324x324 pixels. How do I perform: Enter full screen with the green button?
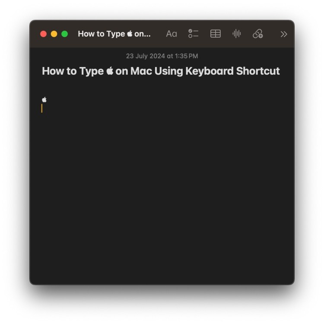(65, 34)
